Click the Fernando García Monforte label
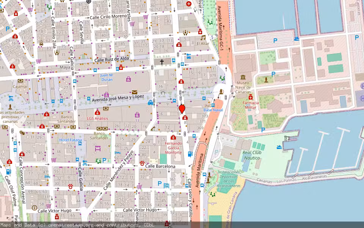This screenshot has width=364, height=228. point(173,148)
